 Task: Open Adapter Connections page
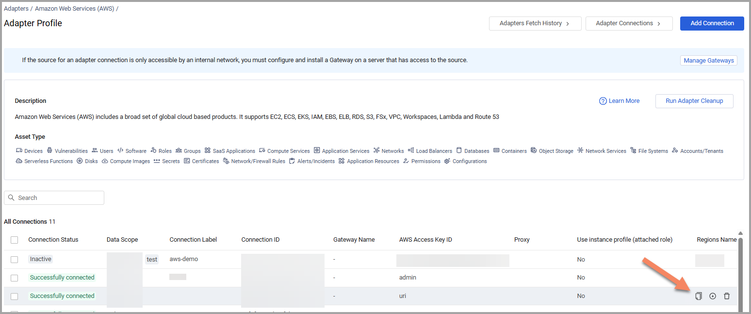pyautogui.click(x=629, y=23)
